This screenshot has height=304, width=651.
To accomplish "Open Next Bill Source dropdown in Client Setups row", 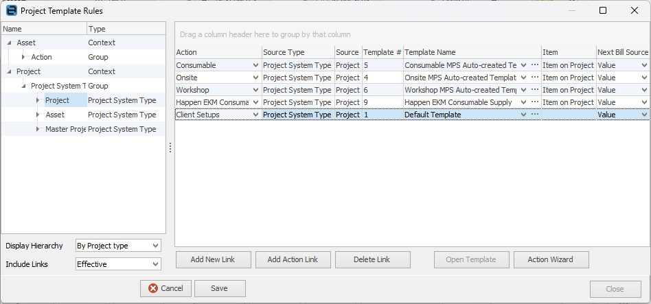I will tap(644, 115).
